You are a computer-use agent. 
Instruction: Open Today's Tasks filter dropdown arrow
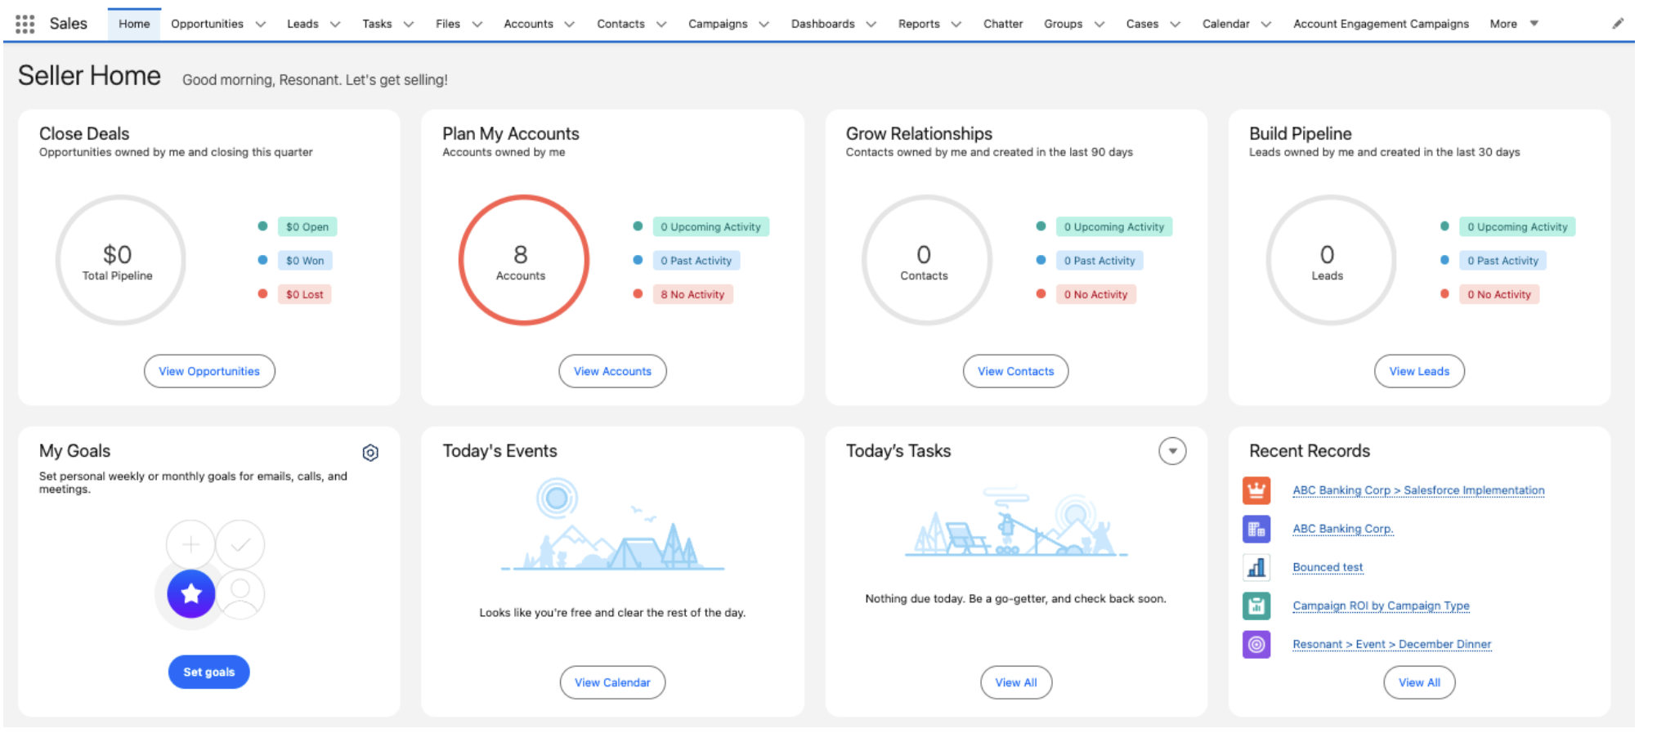(x=1172, y=451)
